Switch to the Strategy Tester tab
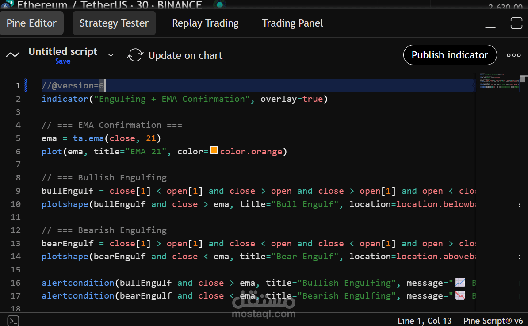Viewport: 528px width, 326px height. pyautogui.click(x=114, y=23)
